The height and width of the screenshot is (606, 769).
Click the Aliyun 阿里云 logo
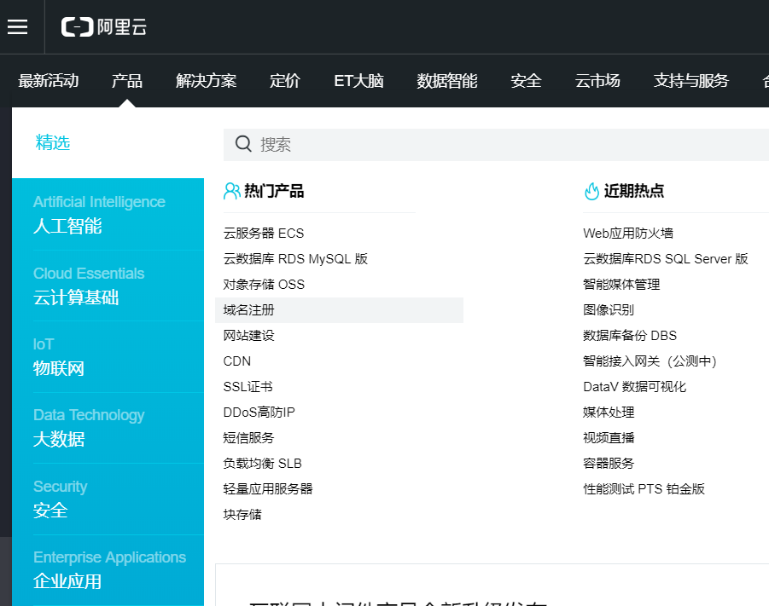coord(104,27)
